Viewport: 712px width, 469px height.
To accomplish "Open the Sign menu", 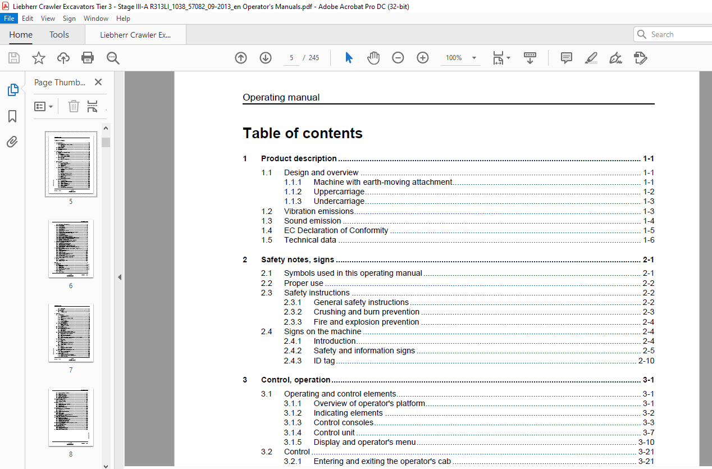I will point(69,19).
